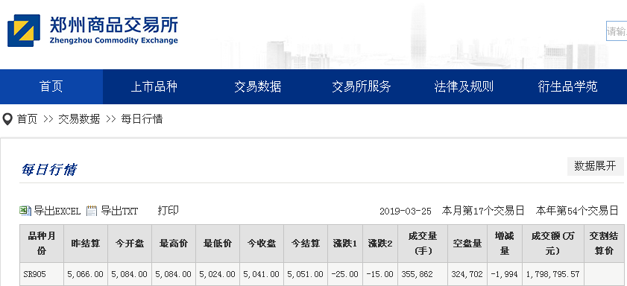Click the 增减量 column header
The image size is (627, 286).
[x=505, y=244]
